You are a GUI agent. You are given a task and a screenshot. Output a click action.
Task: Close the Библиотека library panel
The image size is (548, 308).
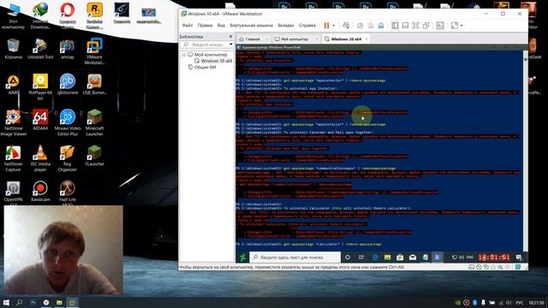pyautogui.click(x=230, y=36)
